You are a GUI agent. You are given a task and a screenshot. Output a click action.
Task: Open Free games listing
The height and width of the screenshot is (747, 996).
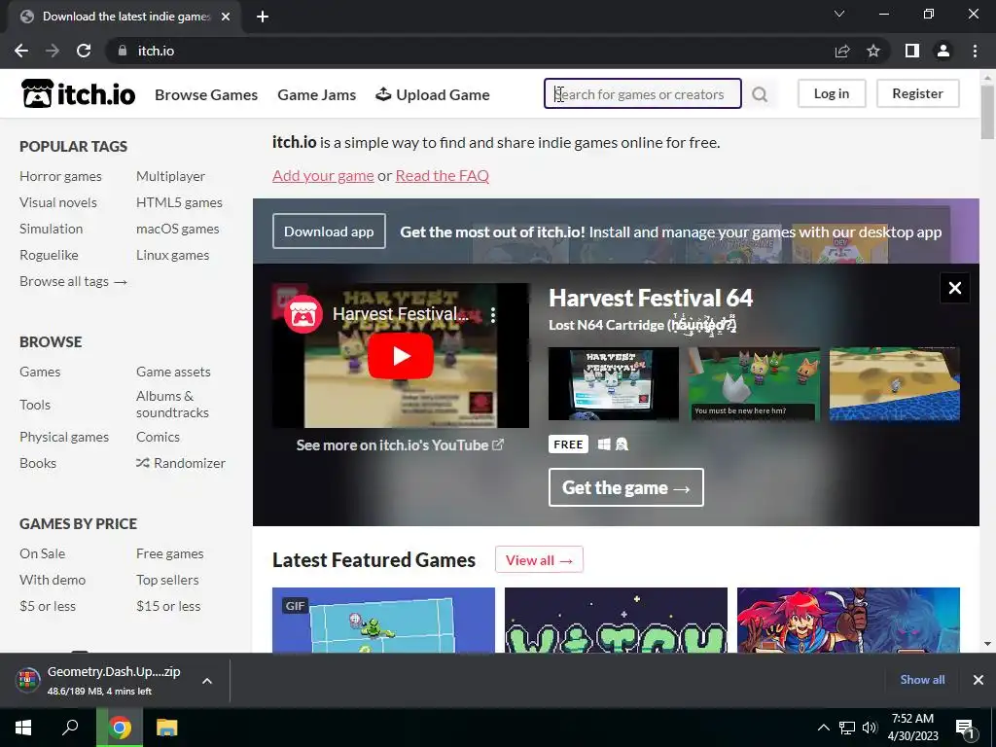170,553
